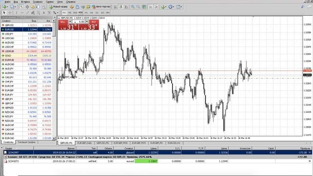Expand the Templates dropdown arrow
The image size is (313, 176).
click(181, 7)
